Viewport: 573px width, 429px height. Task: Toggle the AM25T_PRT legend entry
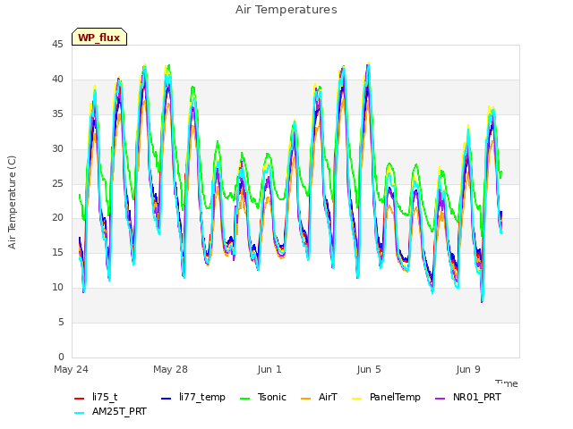110,412
